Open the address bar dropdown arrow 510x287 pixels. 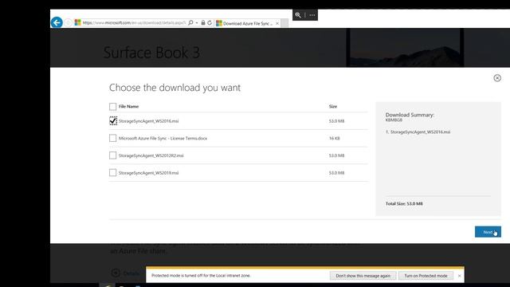coord(197,23)
